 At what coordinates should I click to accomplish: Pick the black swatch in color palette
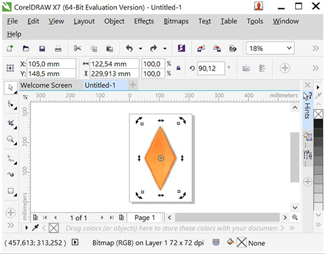click(x=318, y=123)
